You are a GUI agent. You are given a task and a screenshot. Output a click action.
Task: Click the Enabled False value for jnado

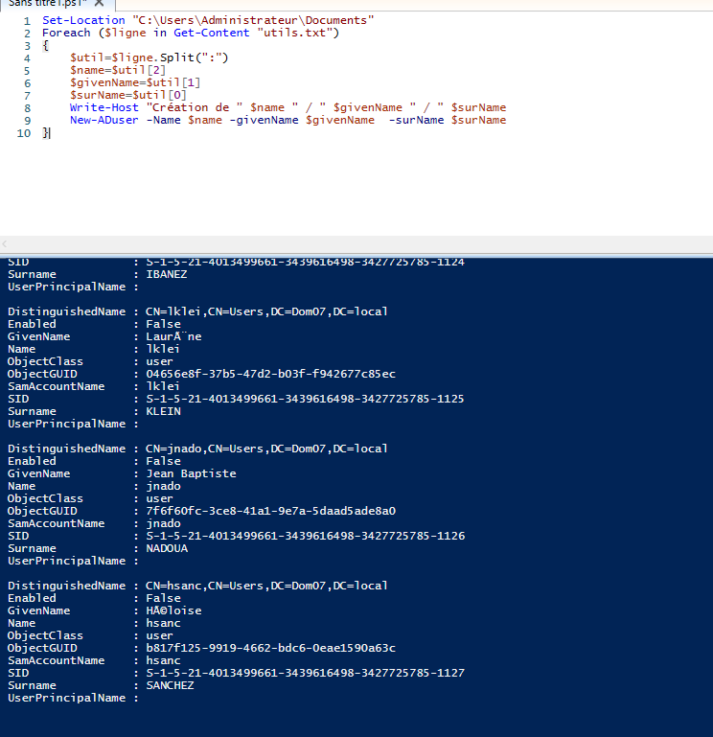click(x=163, y=461)
